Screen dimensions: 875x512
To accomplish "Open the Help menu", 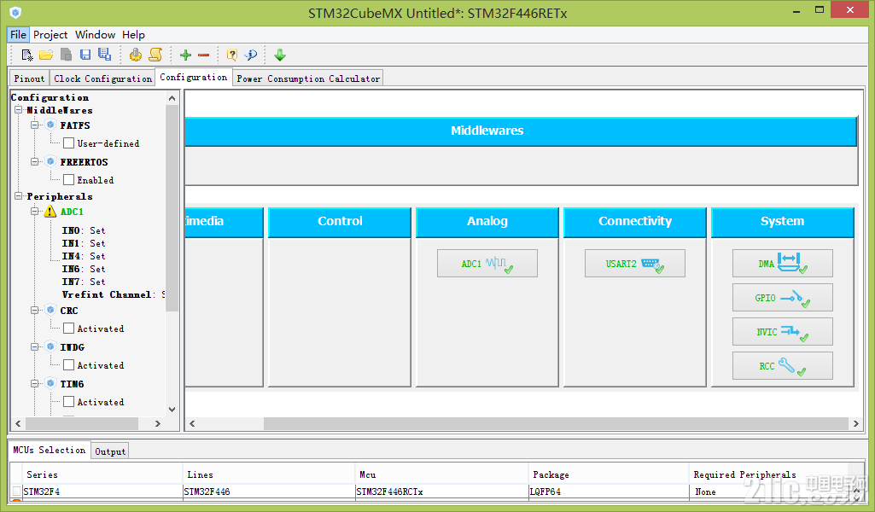I will 133,35.
